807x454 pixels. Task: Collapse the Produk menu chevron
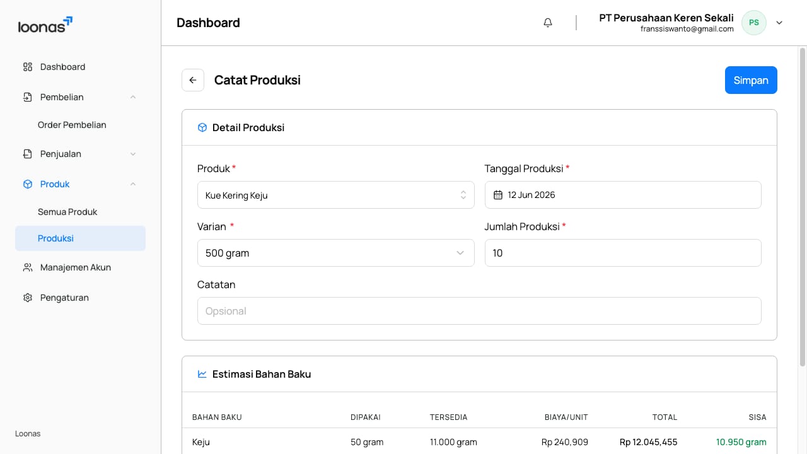click(133, 184)
